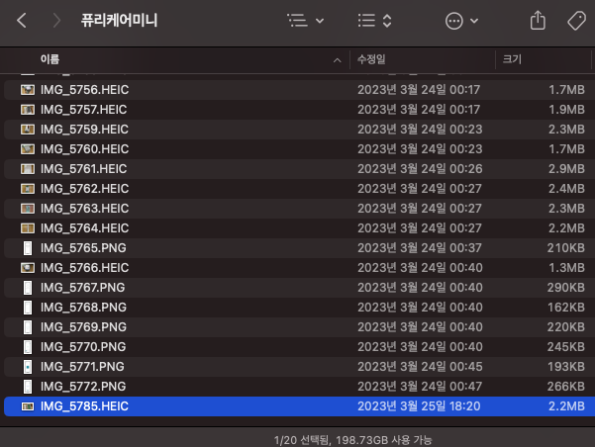Click the Share icon
595x447 pixels.
click(538, 20)
